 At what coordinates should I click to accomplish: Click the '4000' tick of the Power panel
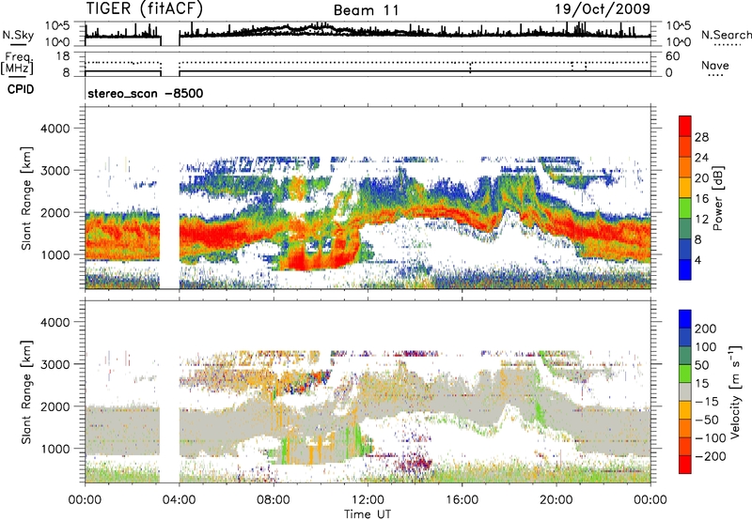click(x=55, y=129)
